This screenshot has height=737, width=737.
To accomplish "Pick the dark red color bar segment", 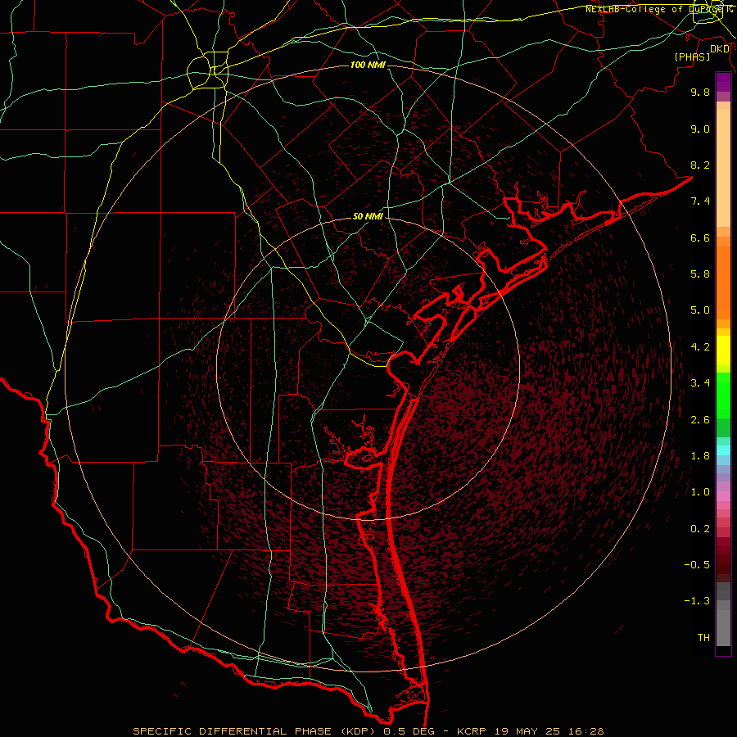I will point(723,559).
